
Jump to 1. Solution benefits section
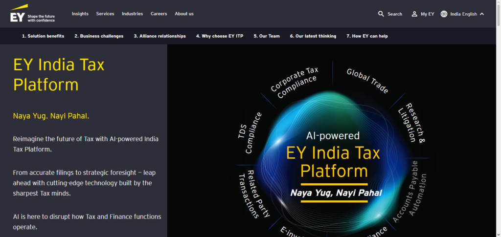tap(43, 36)
